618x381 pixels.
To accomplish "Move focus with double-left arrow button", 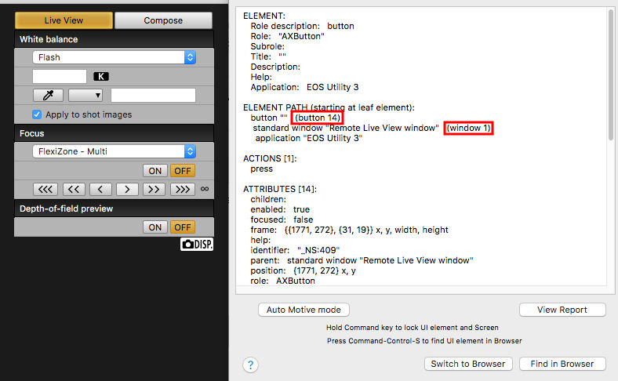I will point(74,190).
